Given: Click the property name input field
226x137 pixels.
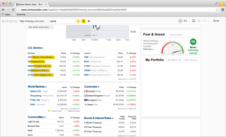Looking at the screenshot, I should tap(62, 21).
